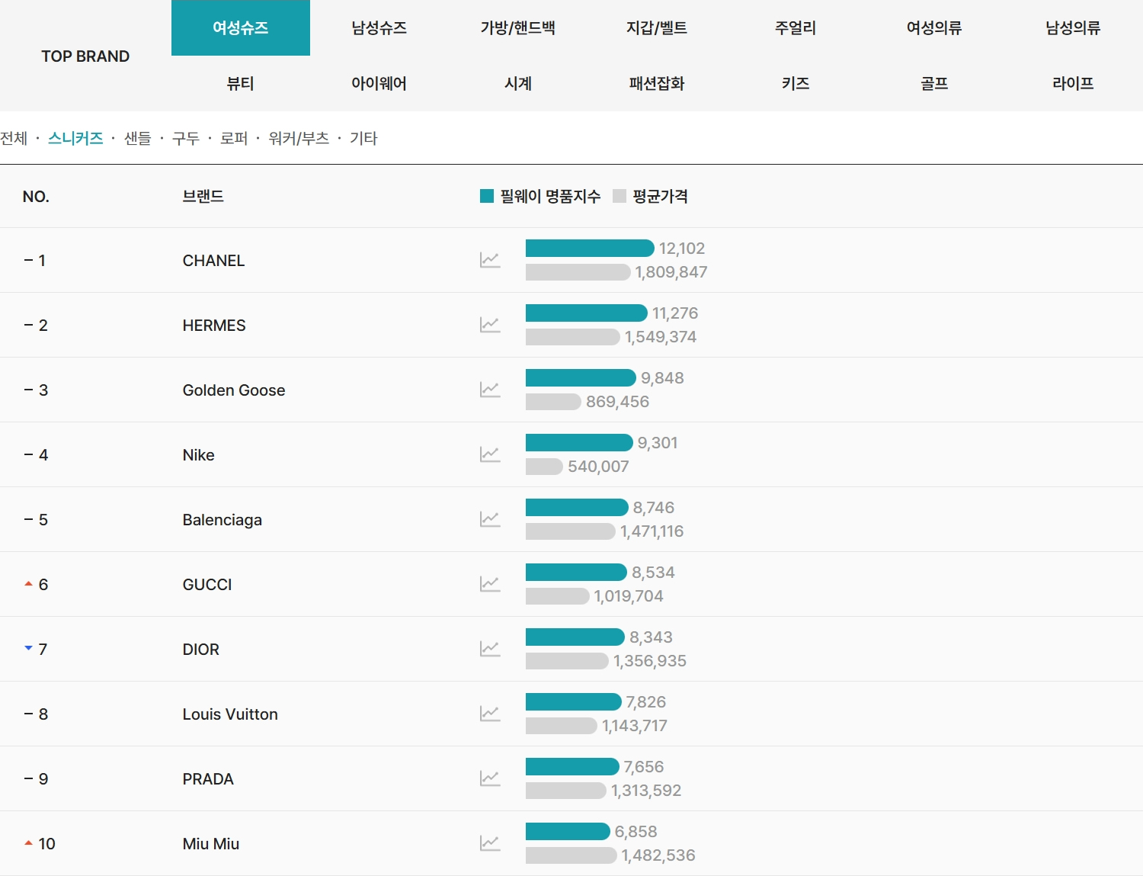The width and height of the screenshot is (1143, 876).
Task: Open the HERMES brand name
Action: 214,326
